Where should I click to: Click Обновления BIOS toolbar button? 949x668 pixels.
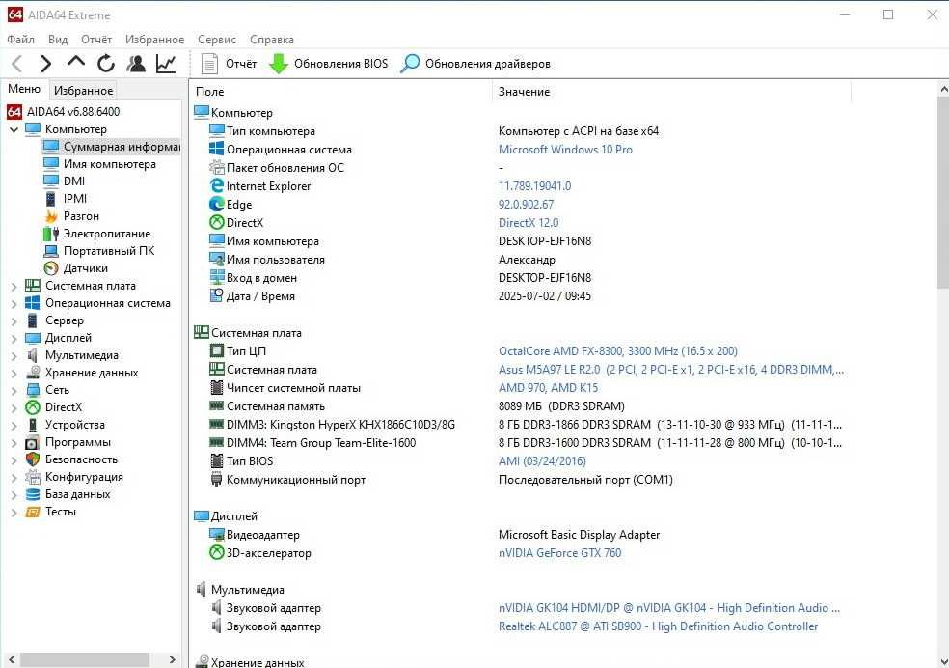click(328, 64)
